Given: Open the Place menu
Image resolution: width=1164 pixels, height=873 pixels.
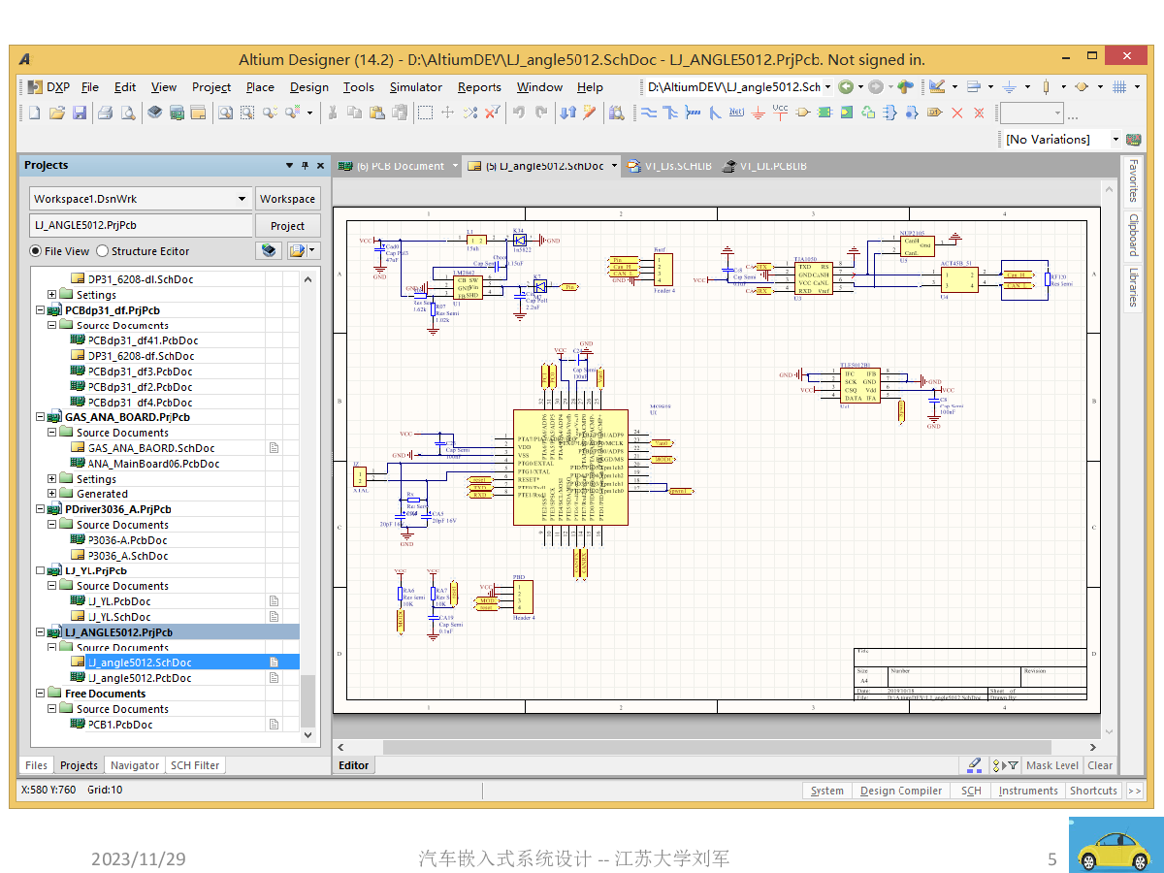Looking at the screenshot, I should coord(260,87).
